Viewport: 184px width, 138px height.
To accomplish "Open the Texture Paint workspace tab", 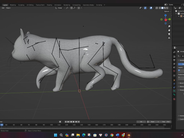I will pos(40,5).
